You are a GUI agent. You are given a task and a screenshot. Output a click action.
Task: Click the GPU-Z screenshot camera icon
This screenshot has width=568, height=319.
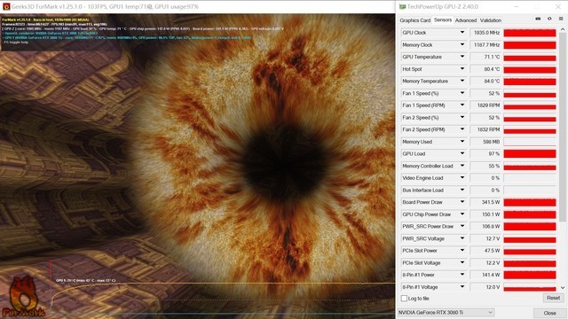click(x=538, y=19)
